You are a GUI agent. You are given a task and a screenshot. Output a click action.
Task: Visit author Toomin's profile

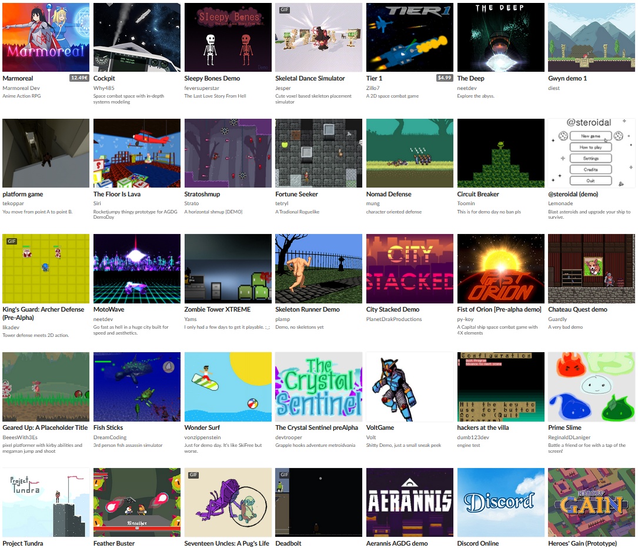tap(466, 203)
